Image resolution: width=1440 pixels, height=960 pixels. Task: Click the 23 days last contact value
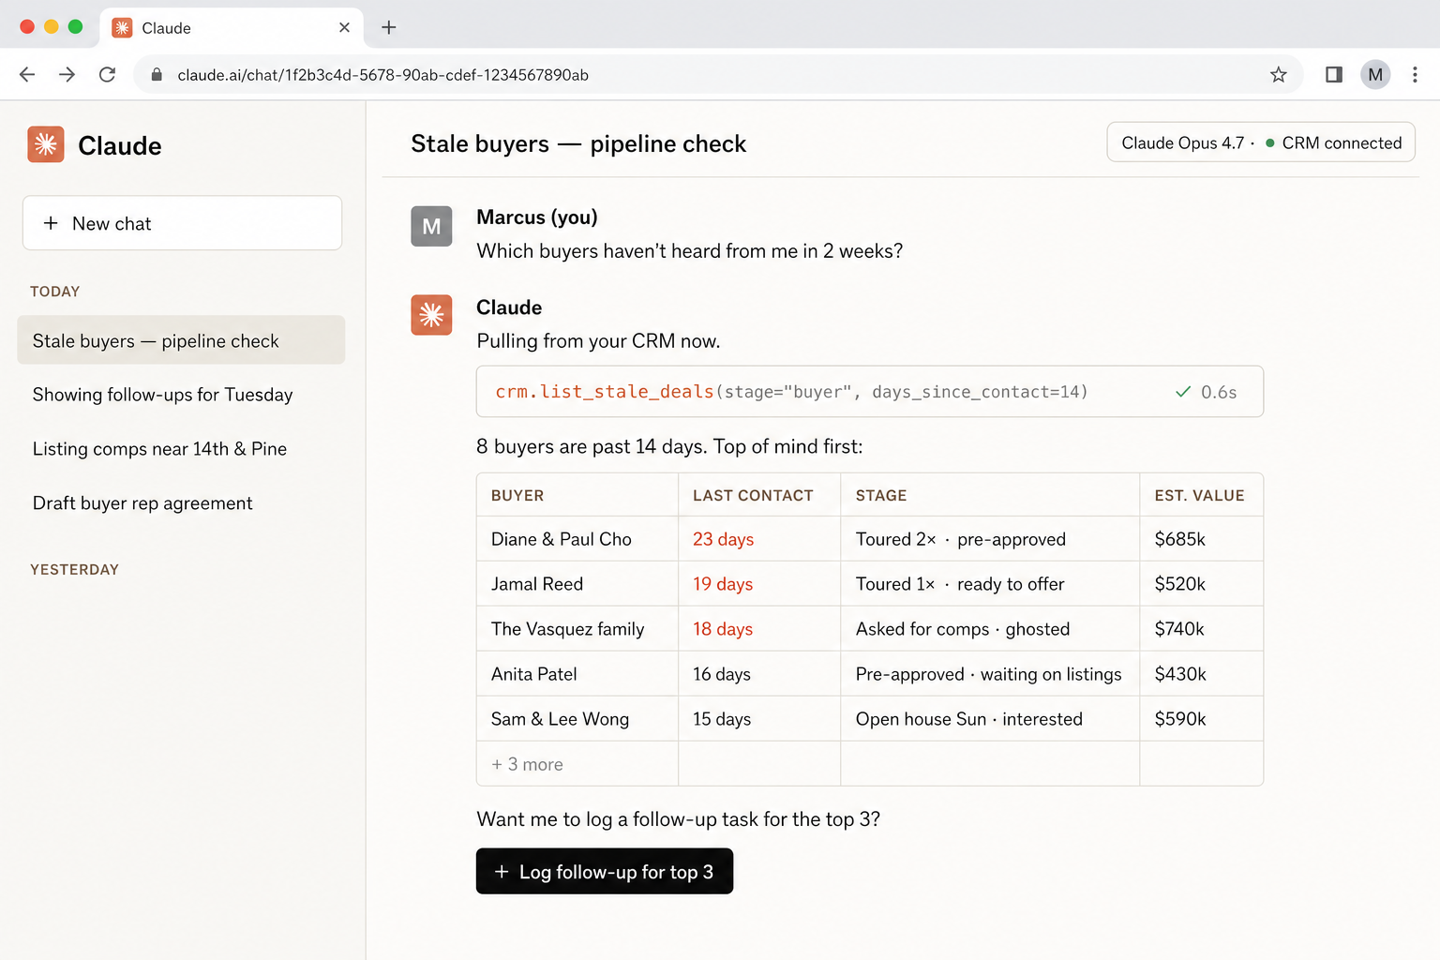tap(724, 539)
